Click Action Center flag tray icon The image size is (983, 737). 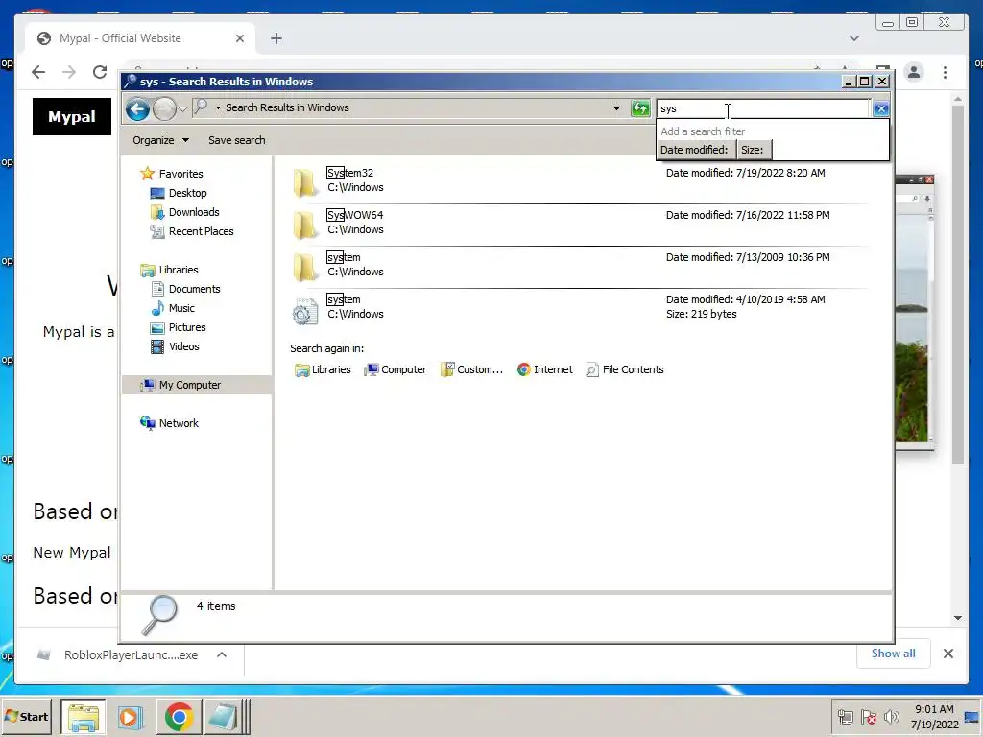868,716
